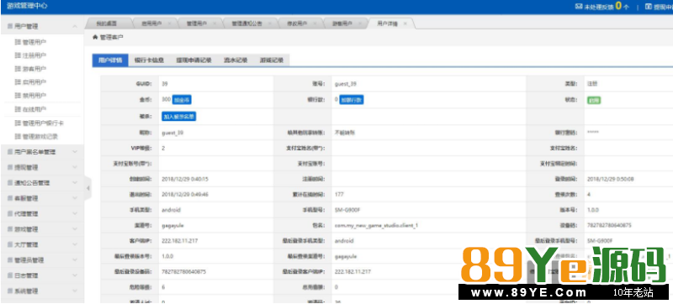Open the 银行卡信息 detail tab

coord(149,60)
